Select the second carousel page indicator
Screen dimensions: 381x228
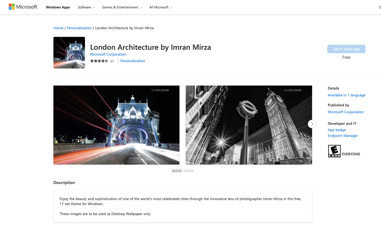click(188, 171)
